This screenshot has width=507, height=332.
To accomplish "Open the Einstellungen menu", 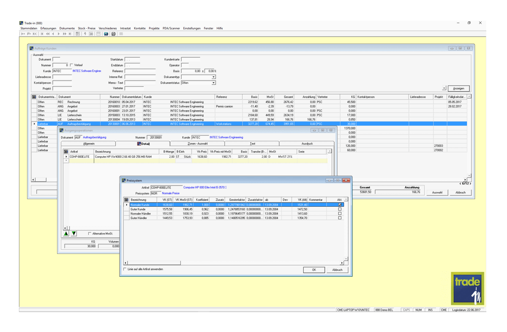I will click(192, 28).
